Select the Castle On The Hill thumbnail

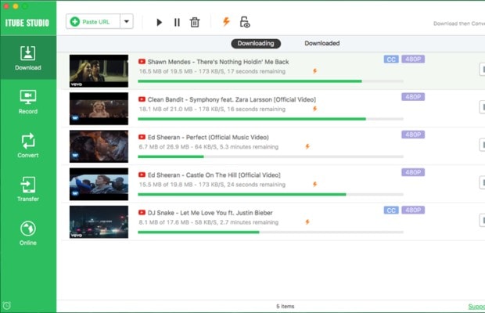point(99,184)
